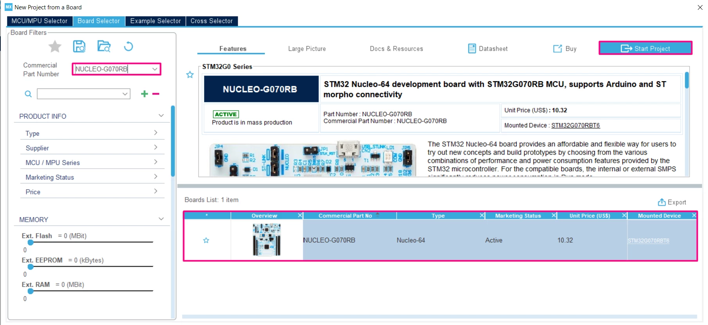Hide the Overview column via its X
Viewport: 708px width, 325px height.
(300, 215)
